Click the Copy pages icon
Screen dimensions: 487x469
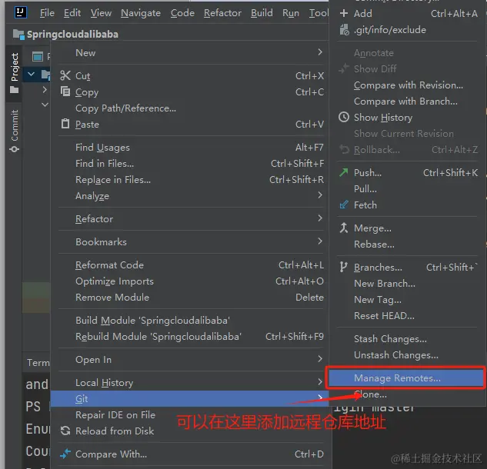pyautogui.click(x=65, y=91)
